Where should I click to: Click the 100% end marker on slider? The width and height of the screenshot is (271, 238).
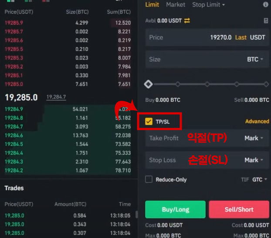pyautogui.click(x=266, y=84)
